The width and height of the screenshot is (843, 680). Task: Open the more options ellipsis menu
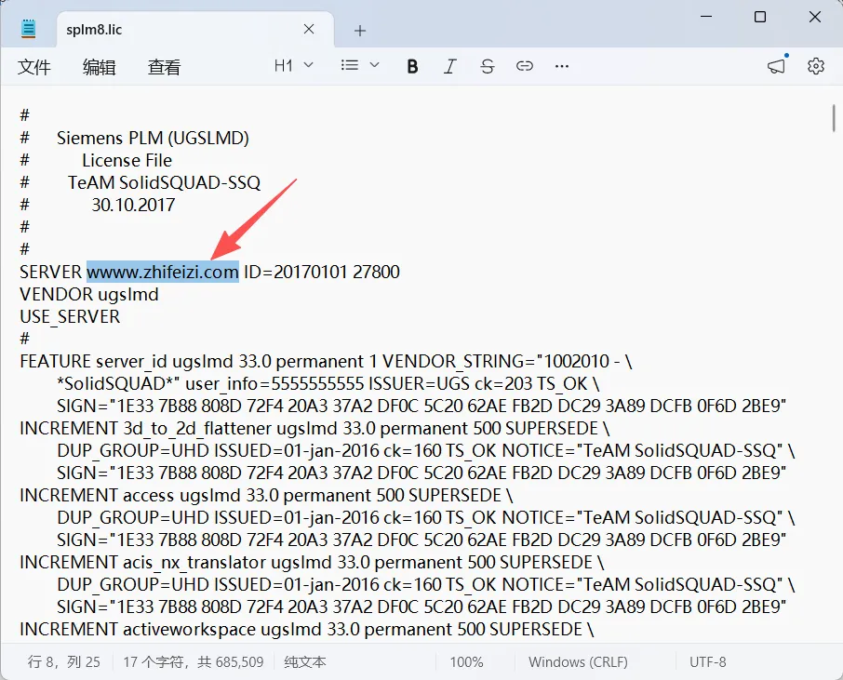[562, 66]
